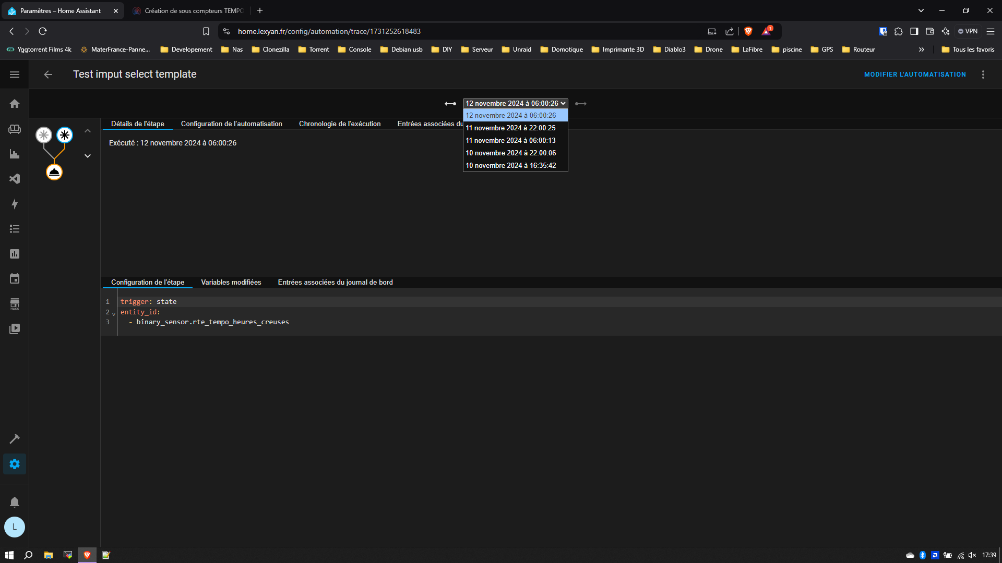Select the orange action node in the trace graph
The image size is (1002, 563).
click(x=54, y=172)
